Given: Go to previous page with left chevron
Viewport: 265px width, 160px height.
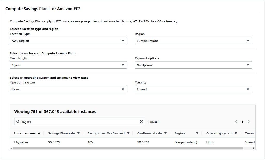Looking at the screenshot, I should [x=236, y=121].
